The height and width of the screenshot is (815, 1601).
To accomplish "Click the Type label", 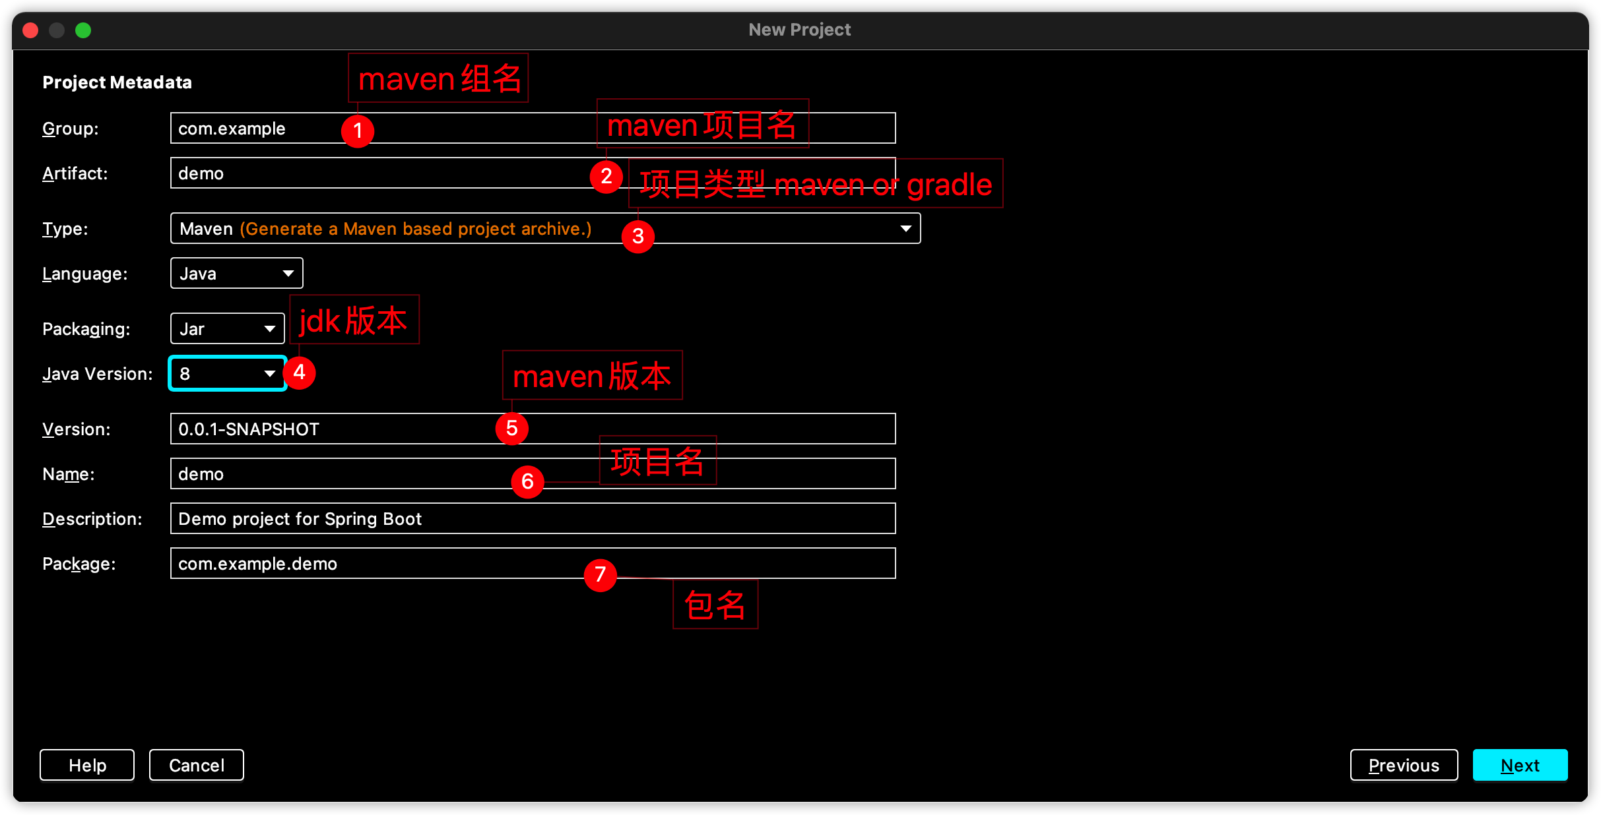I will click(x=65, y=229).
